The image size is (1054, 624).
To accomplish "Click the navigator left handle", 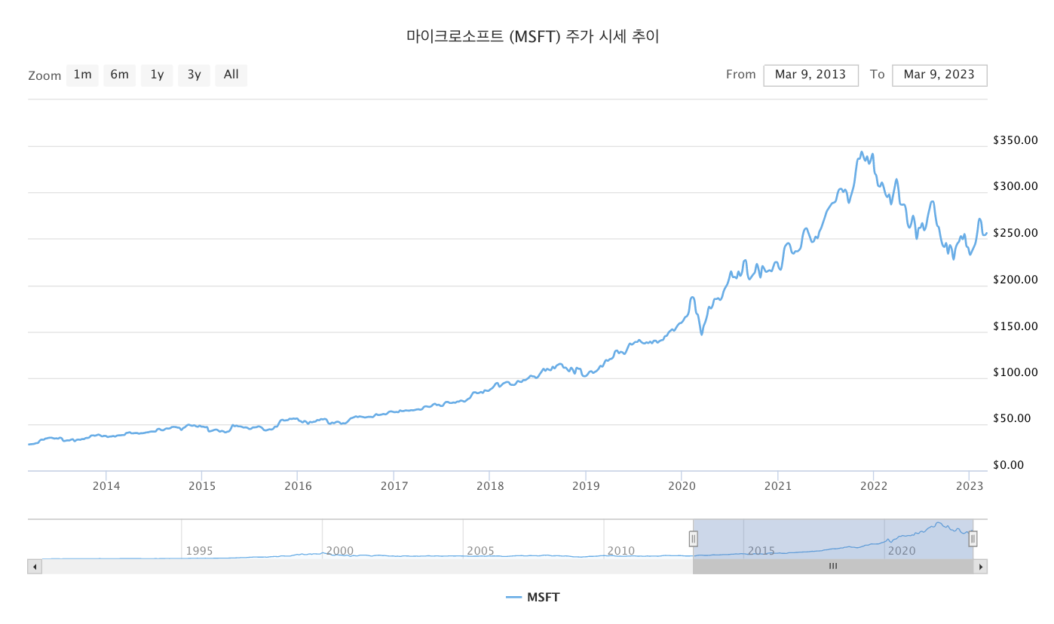I will 693,538.
